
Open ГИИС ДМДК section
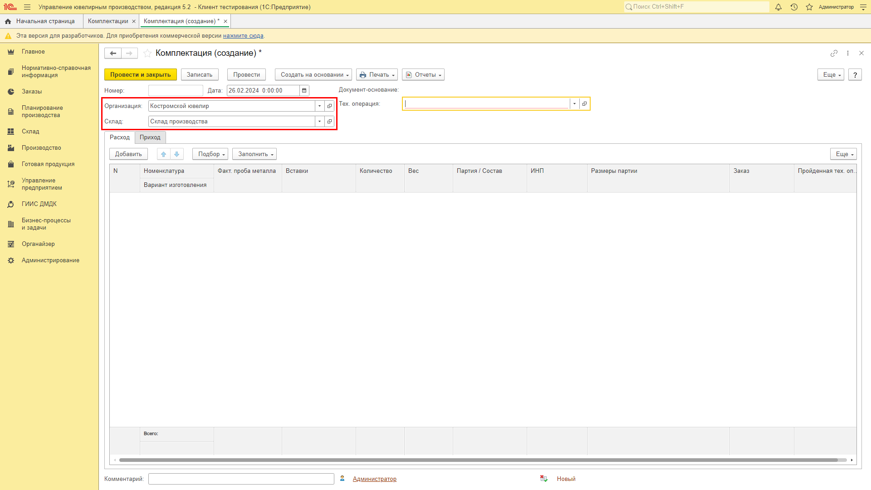pyautogui.click(x=39, y=204)
